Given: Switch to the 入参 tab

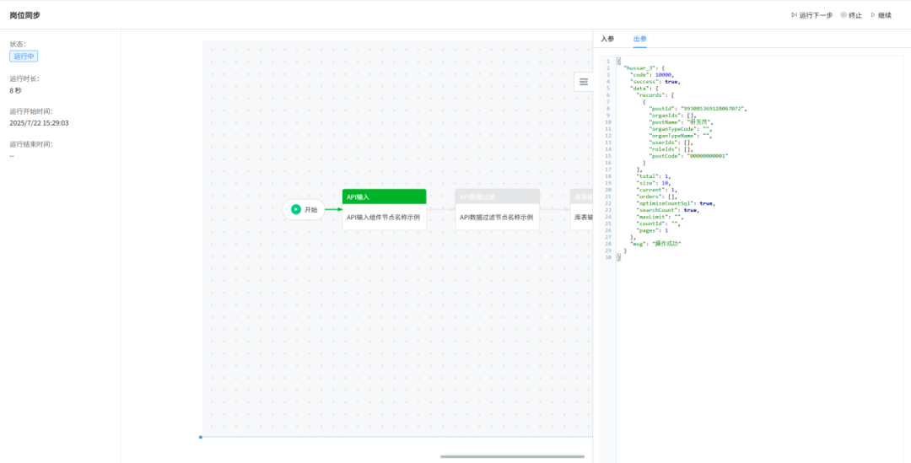Looking at the screenshot, I should tap(607, 39).
